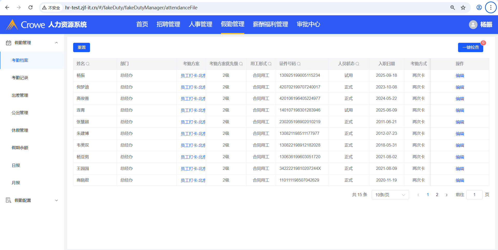Switch to 薪酬福利管理 top menu
The width and height of the screenshot is (498, 250).
click(270, 24)
